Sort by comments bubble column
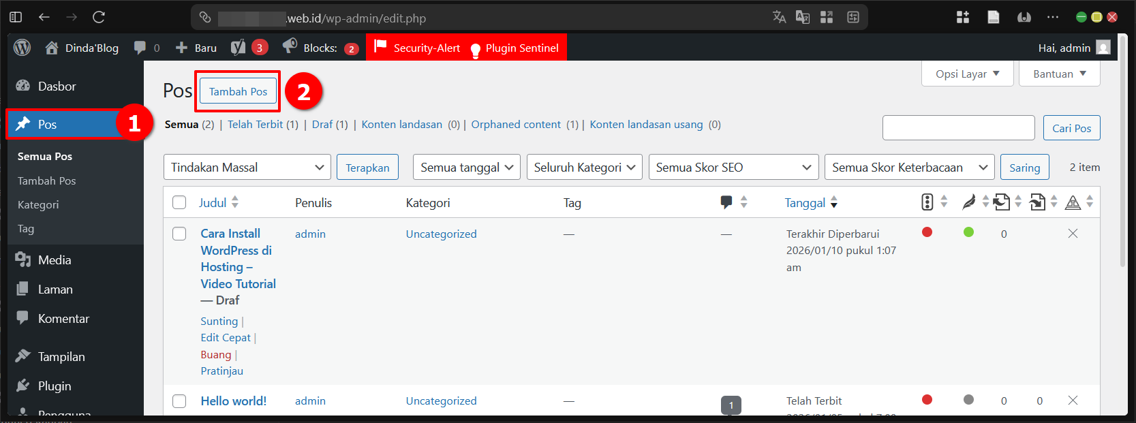Image resolution: width=1136 pixels, height=423 pixels. pos(734,202)
